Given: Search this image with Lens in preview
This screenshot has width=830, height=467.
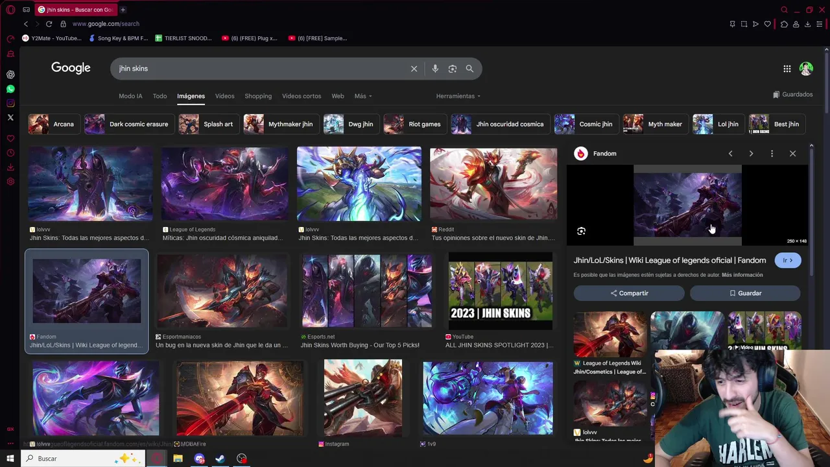Looking at the screenshot, I should [581, 231].
